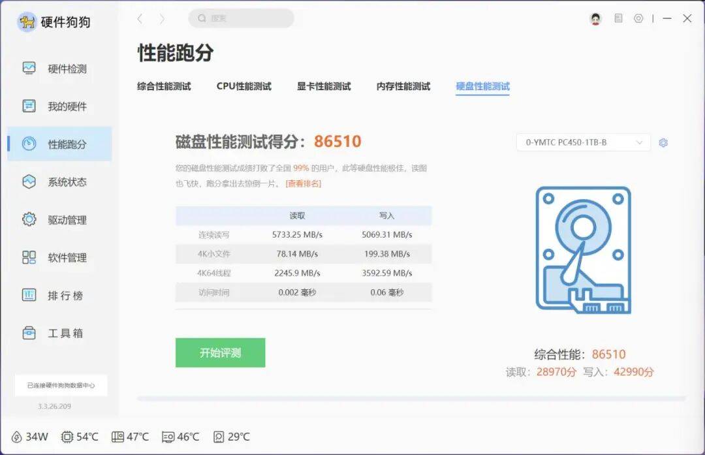Screen dimensions: 705x455
Task: Click the 读取 column header
Action: click(x=297, y=215)
